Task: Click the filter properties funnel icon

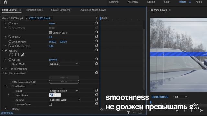Action: (x=128, y=113)
